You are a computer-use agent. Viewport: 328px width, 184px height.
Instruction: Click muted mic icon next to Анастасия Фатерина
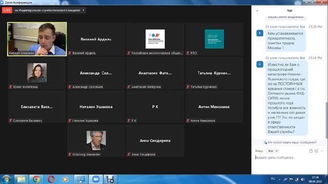click(x=129, y=87)
